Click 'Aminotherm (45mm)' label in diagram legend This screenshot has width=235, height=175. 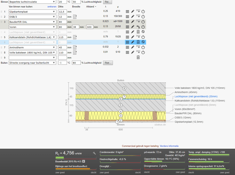[x=186, y=92]
